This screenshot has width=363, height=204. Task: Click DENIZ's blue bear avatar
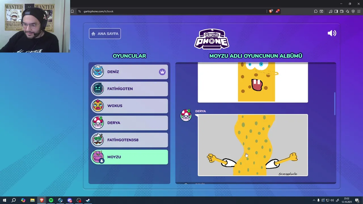click(98, 72)
